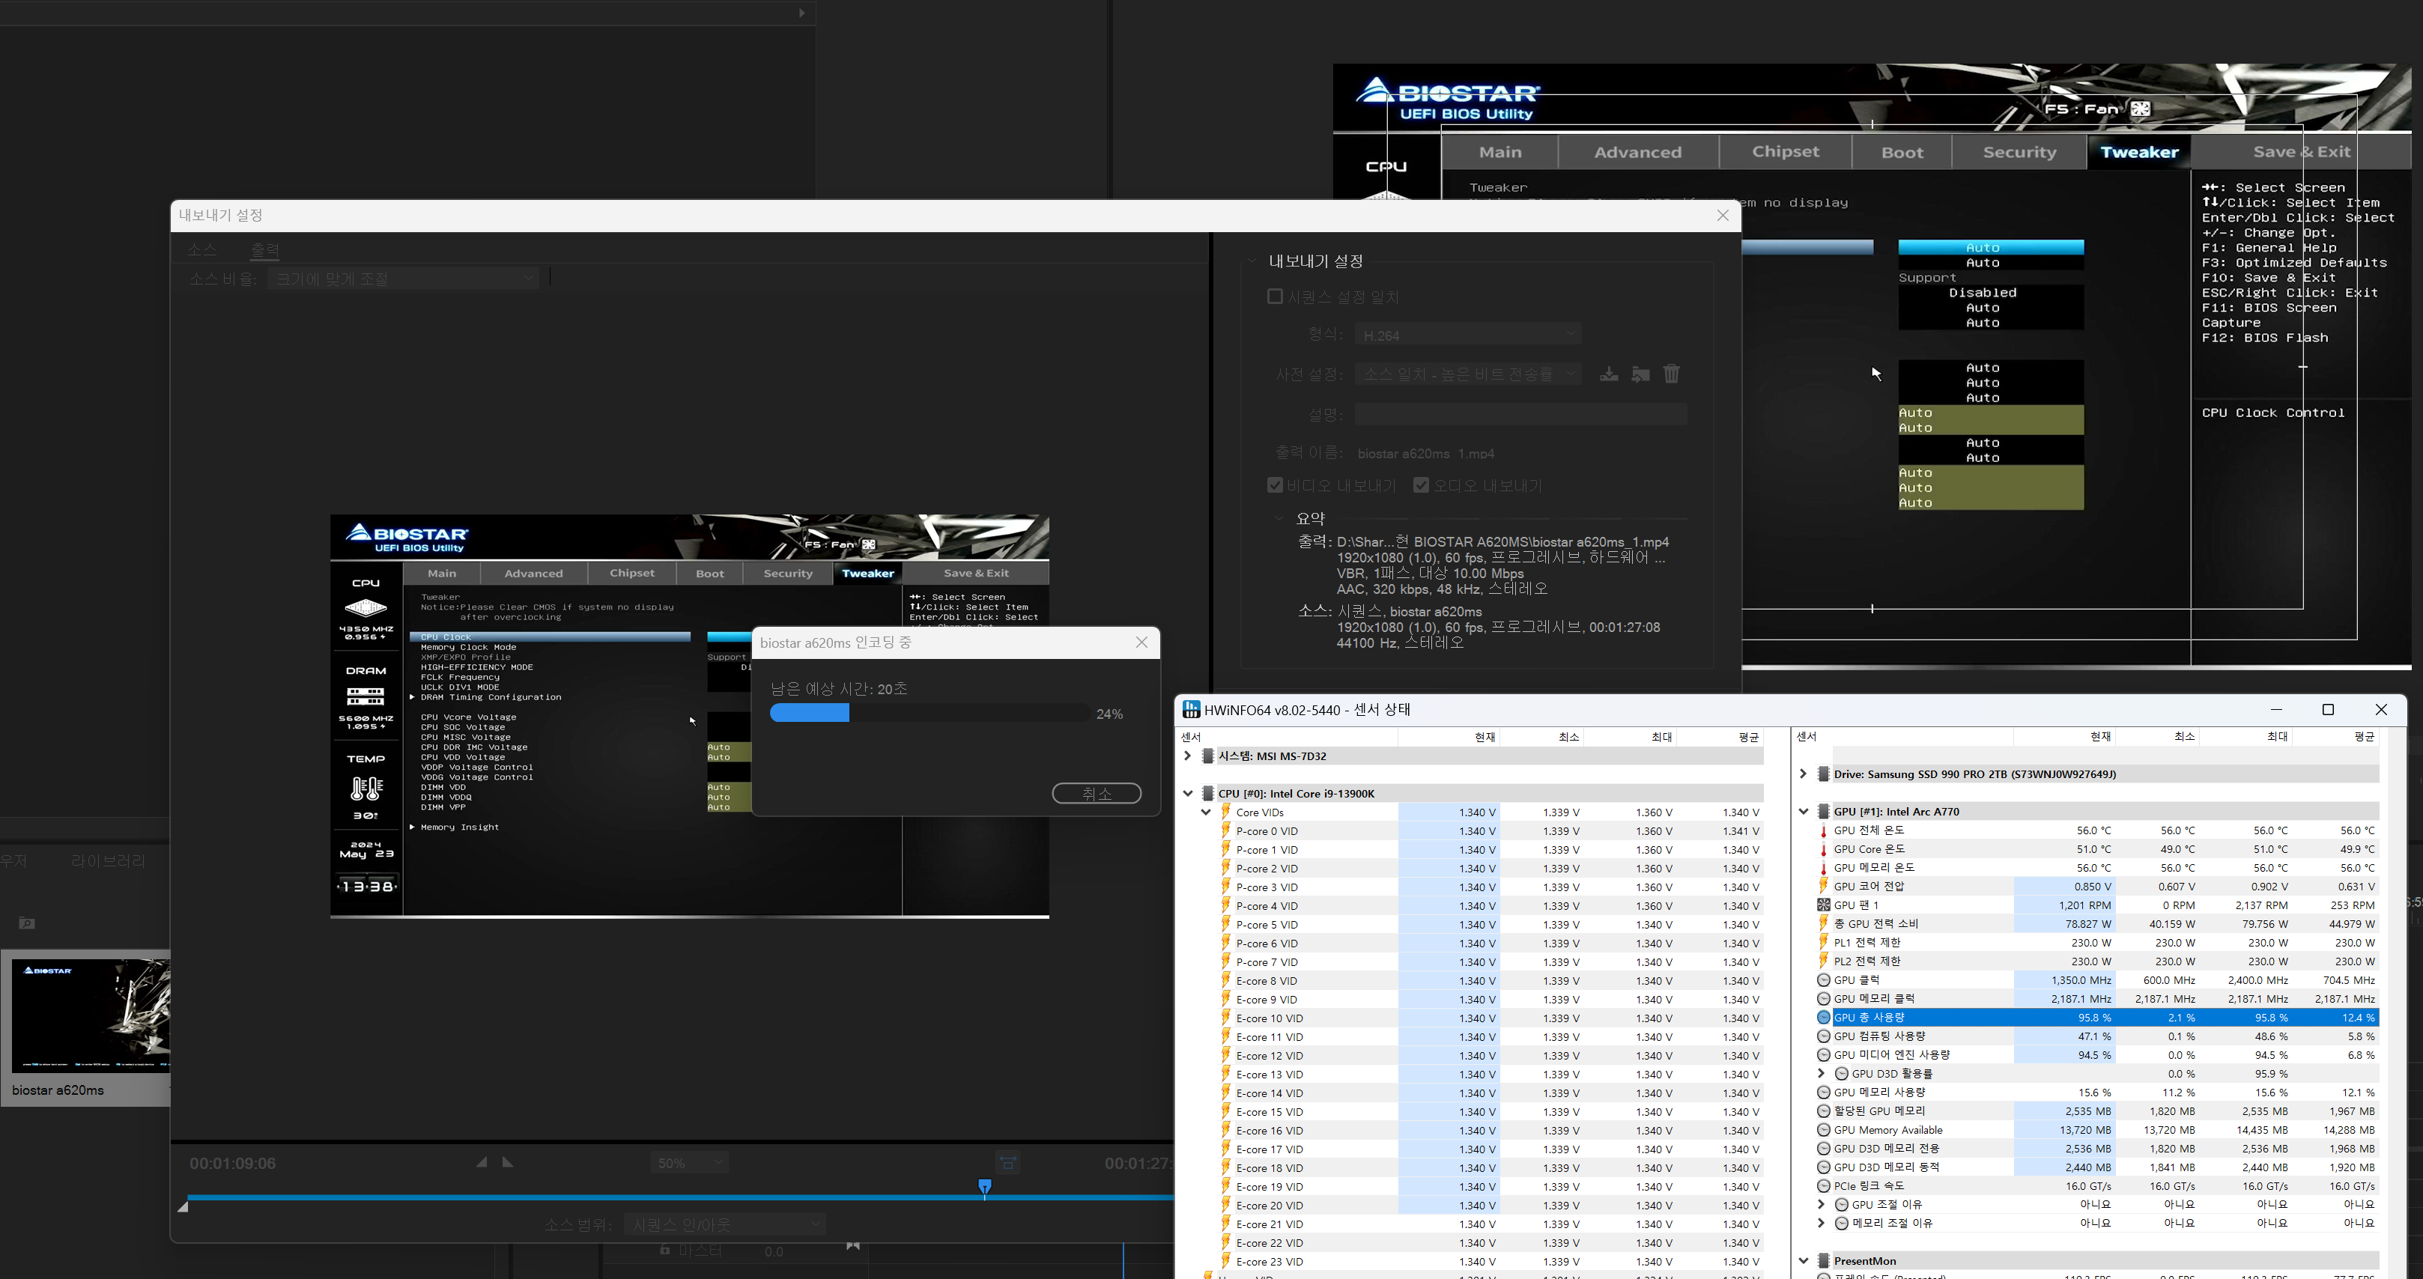Open the 형식 H.264 format dropdown
The height and width of the screenshot is (1279, 2423).
pyautogui.click(x=1467, y=335)
